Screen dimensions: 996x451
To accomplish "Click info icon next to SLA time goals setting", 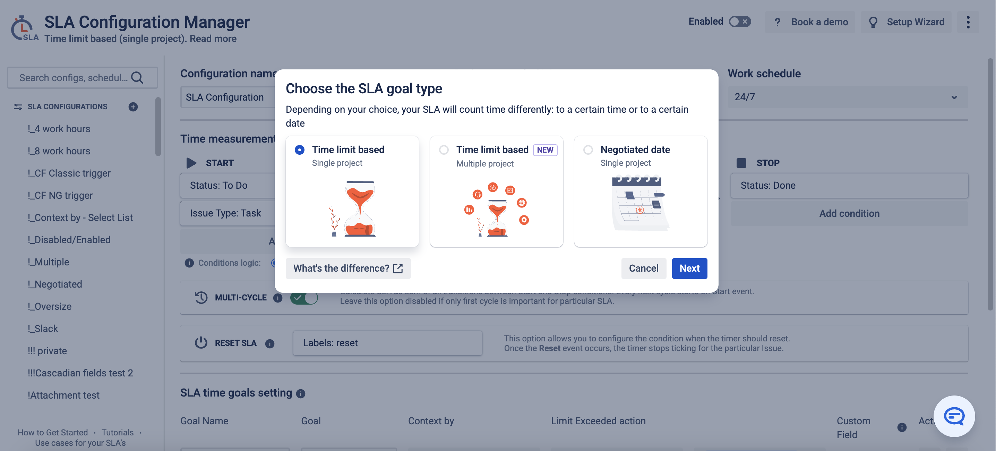I will [x=300, y=393].
